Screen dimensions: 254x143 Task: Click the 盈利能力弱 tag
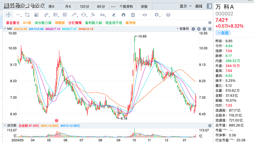tap(93, 23)
